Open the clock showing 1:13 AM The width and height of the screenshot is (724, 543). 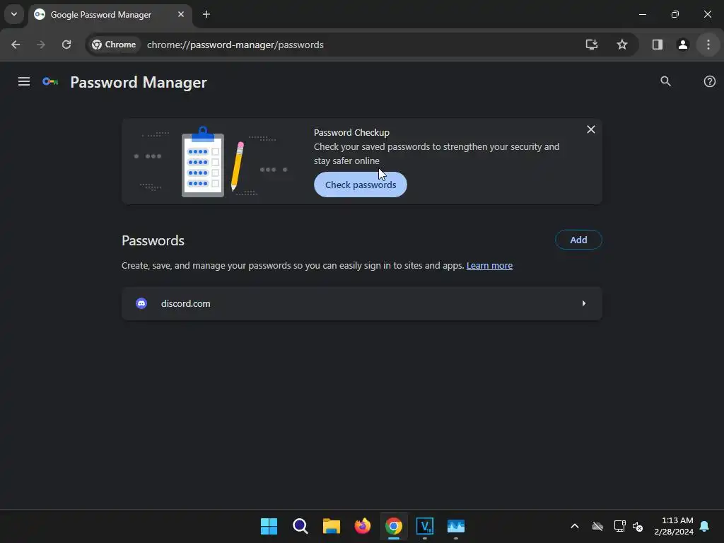coord(674,526)
